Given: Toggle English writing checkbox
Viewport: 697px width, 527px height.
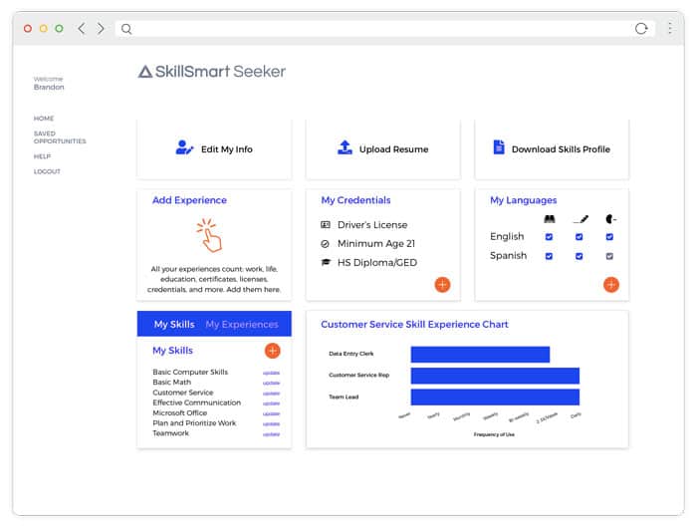Looking at the screenshot, I should pyautogui.click(x=579, y=237).
